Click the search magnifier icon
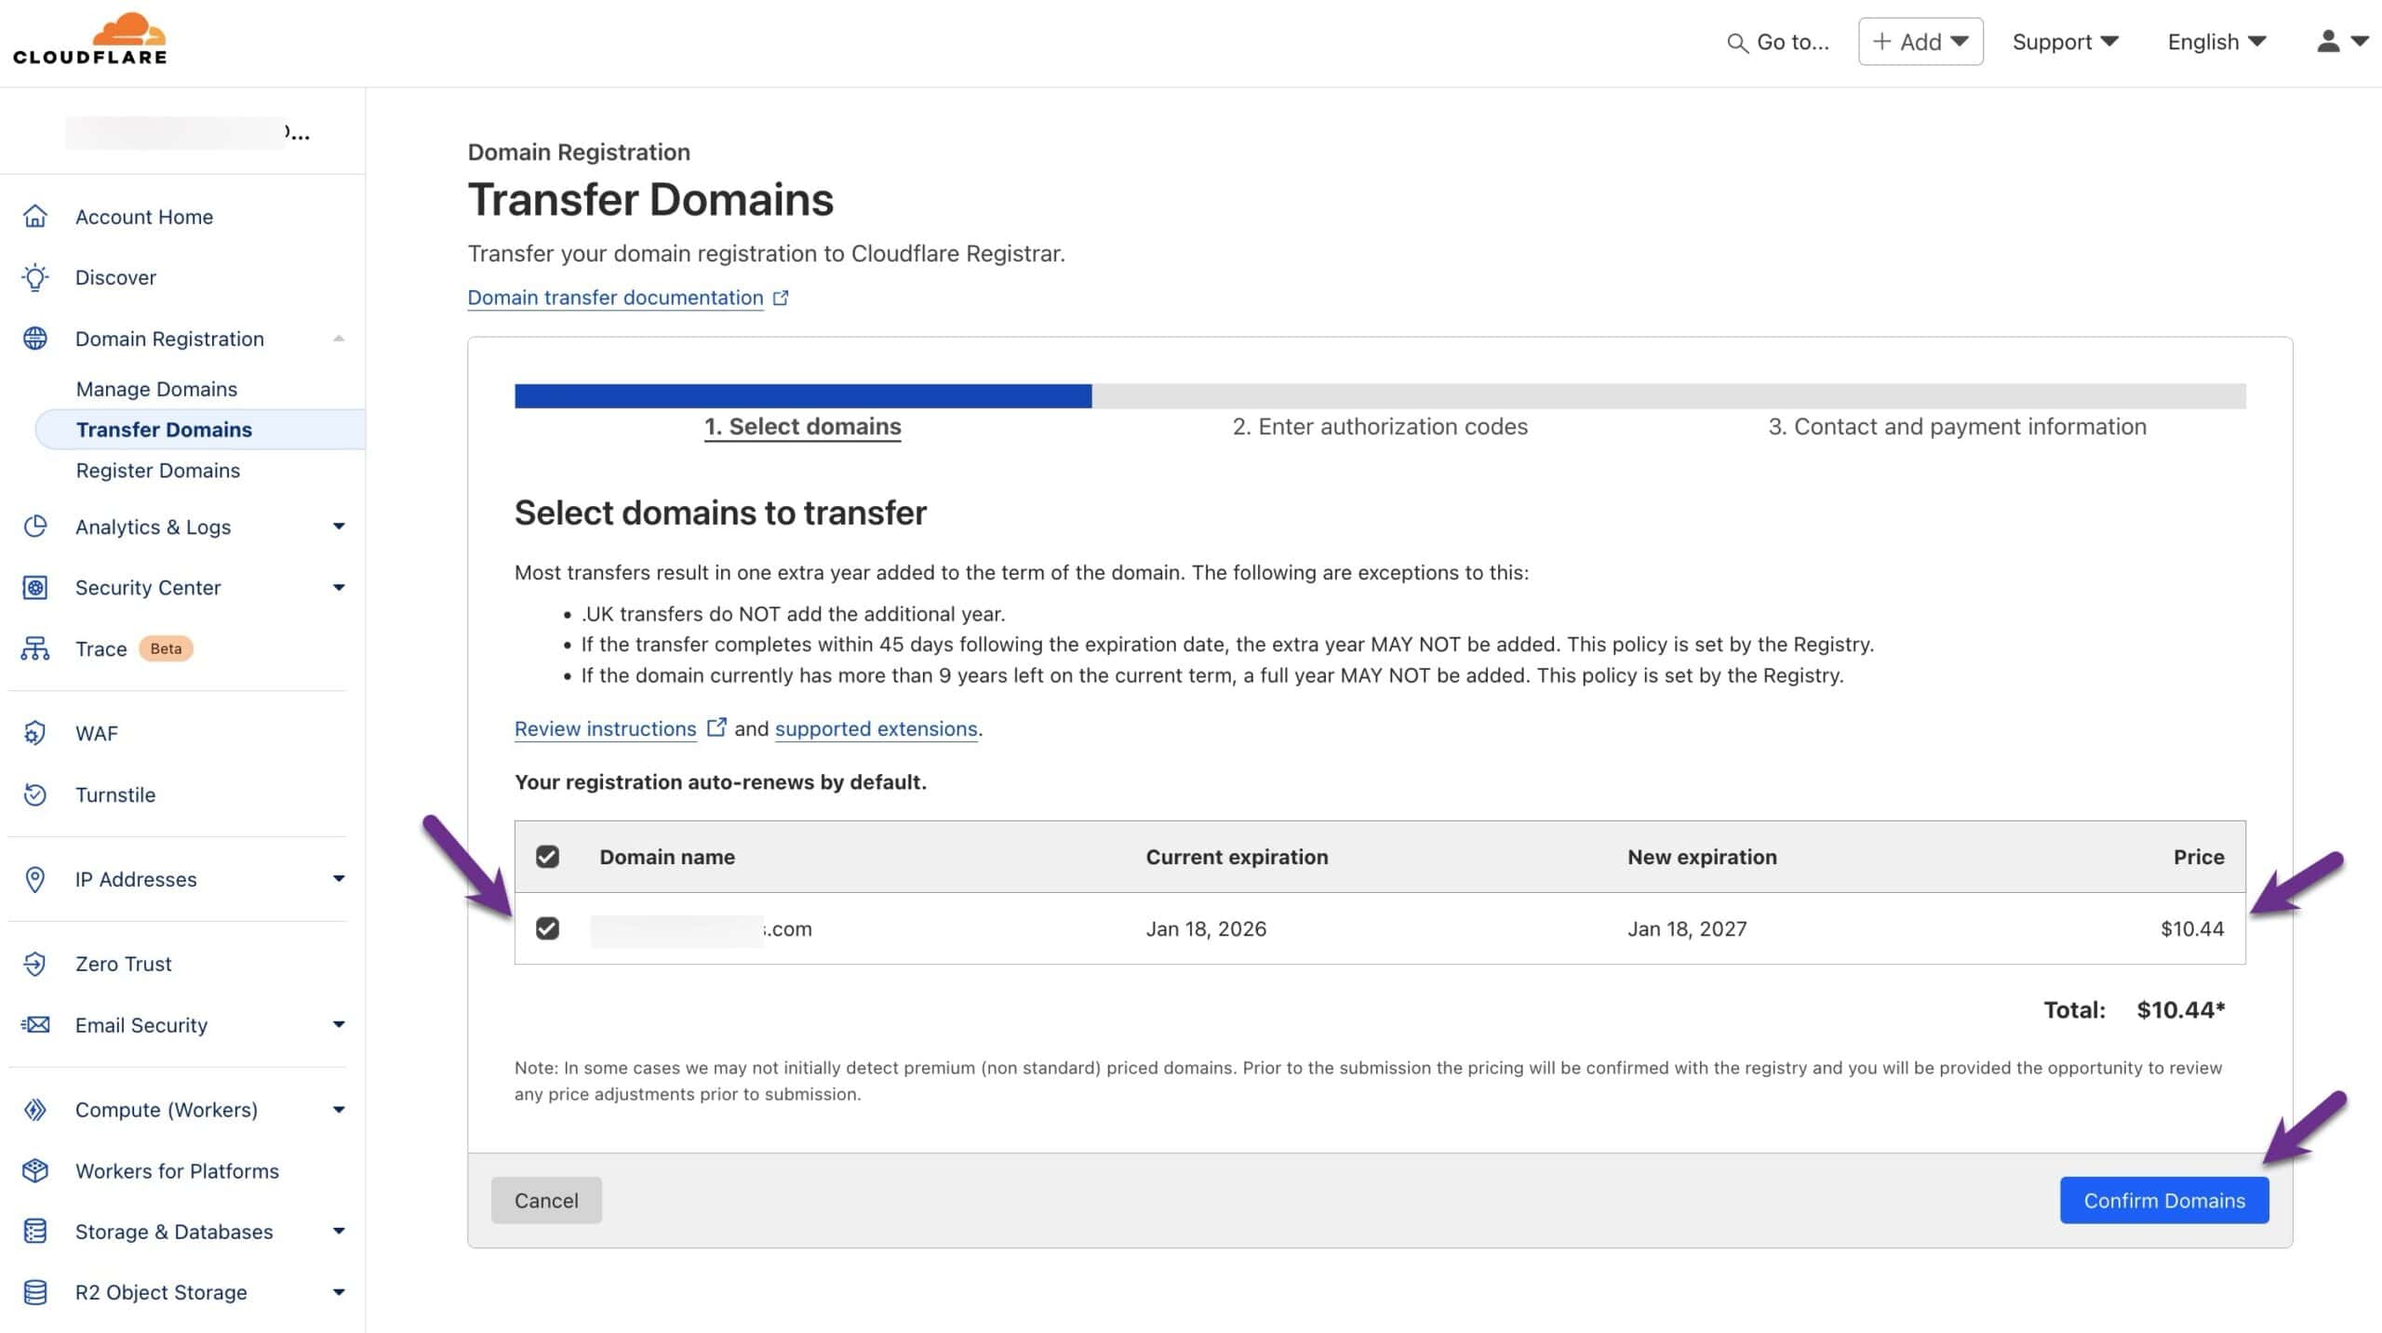The height and width of the screenshot is (1333, 2382). 1736,43
